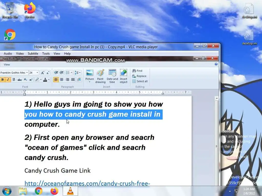Viewport: 262px width, 196px height.
Task: Select the upper desktop.ini file icon
Action: click(x=249, y=10)
